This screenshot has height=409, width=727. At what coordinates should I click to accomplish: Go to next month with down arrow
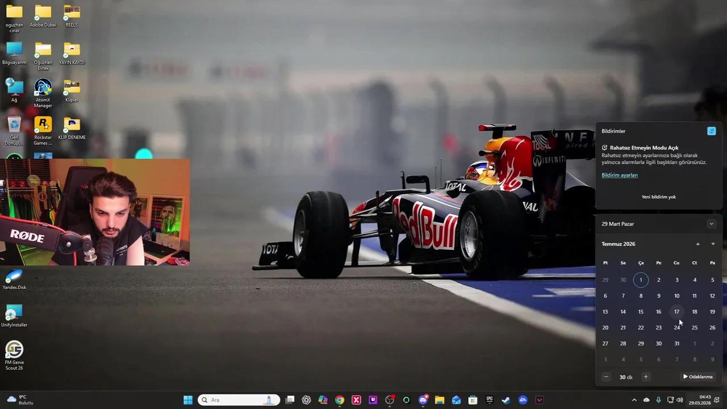tap(713, 244)
